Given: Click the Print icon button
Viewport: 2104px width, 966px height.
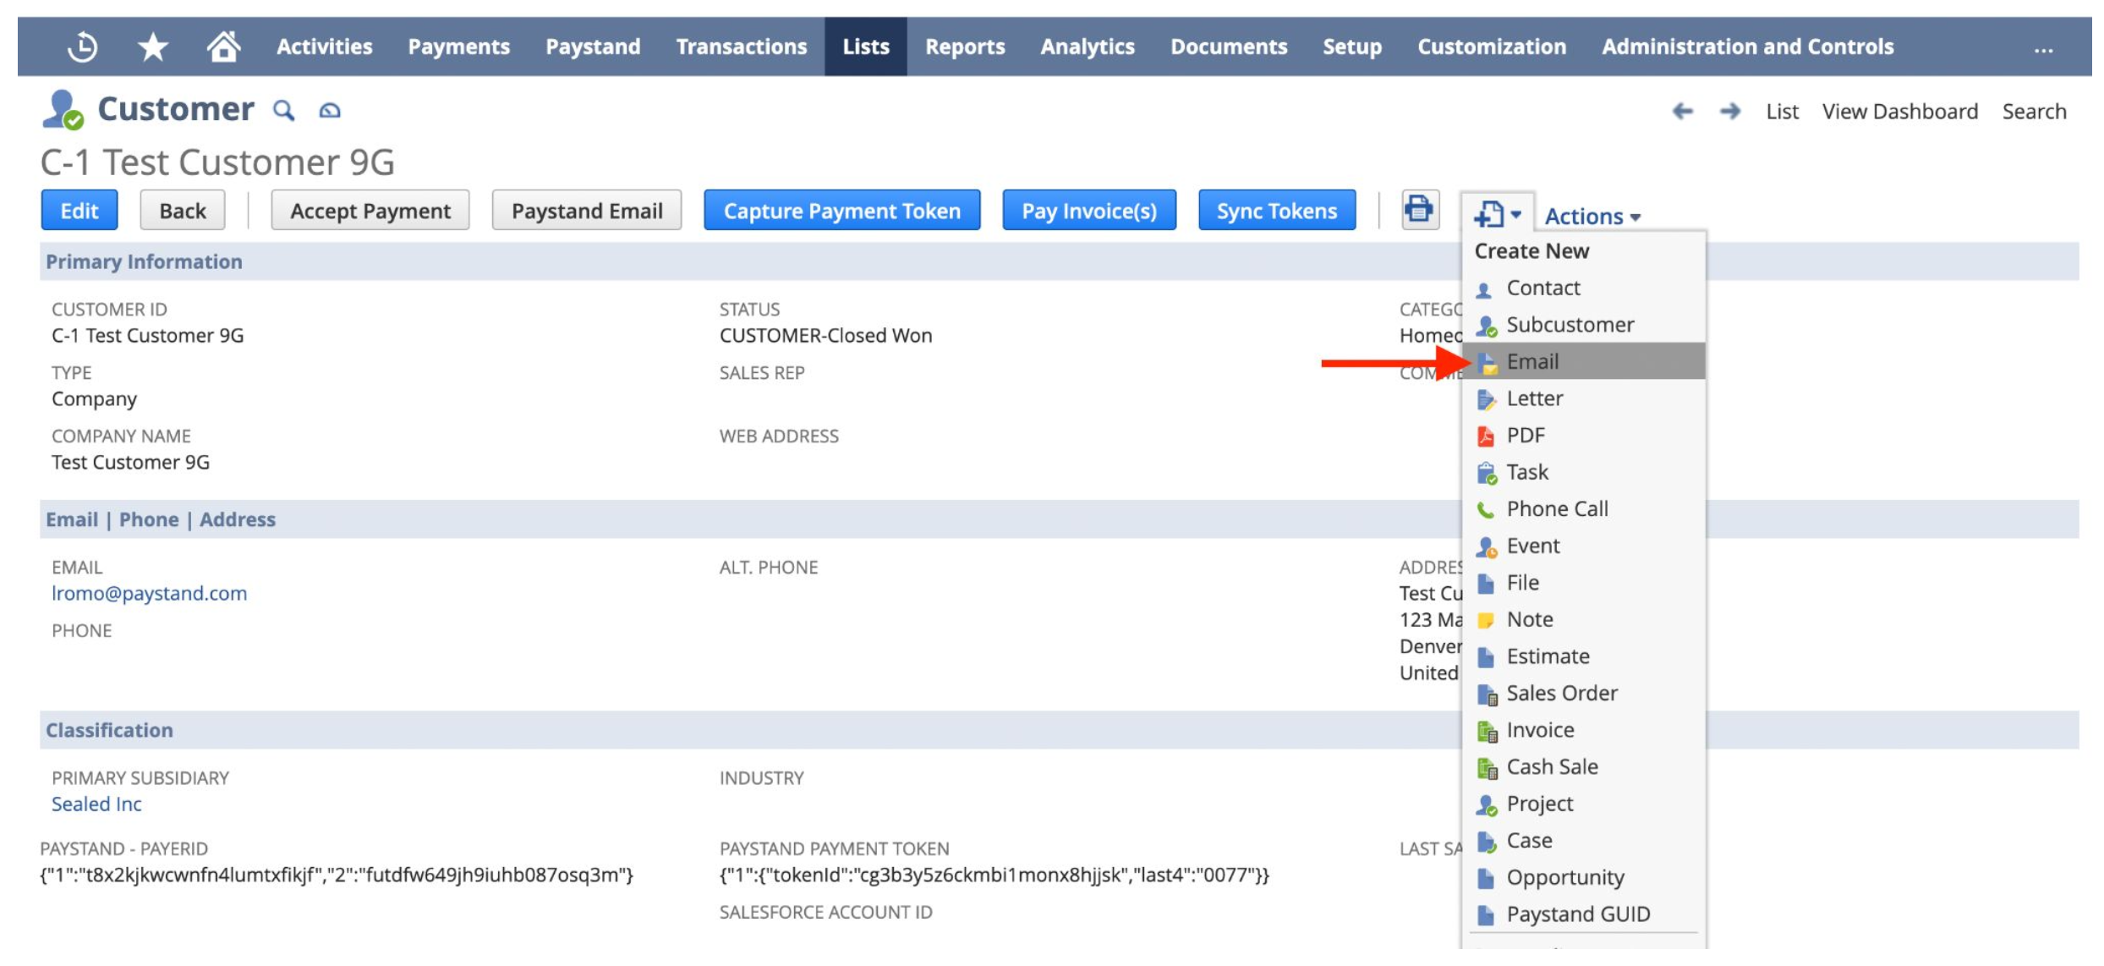Looking at the screenshot, I should (x=1420, y=209).
